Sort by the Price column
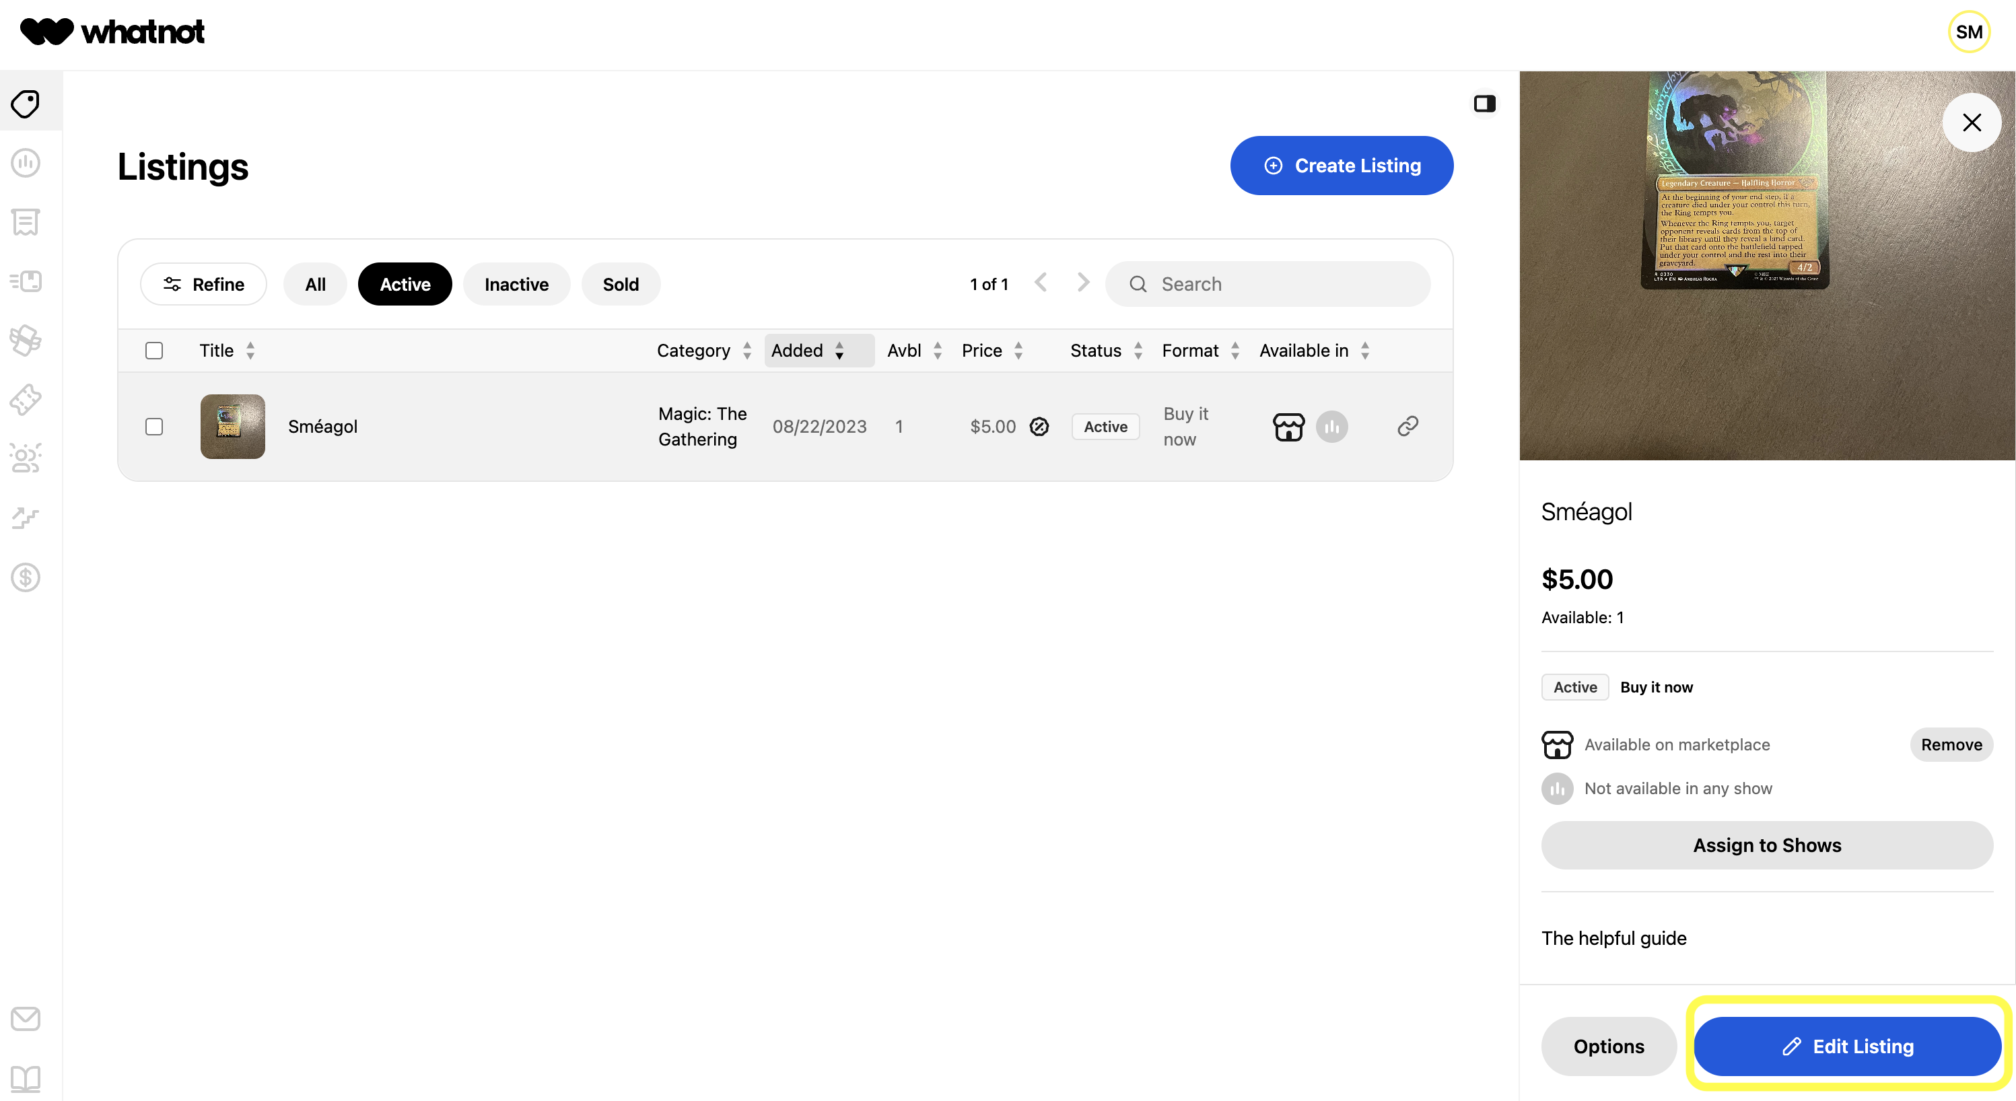Screen dimensions: 2016x1101 point(992,351)
